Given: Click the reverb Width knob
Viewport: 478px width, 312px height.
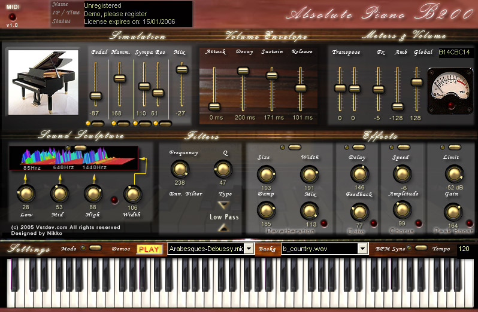Looking at the screenshot, I should (310, 175).
